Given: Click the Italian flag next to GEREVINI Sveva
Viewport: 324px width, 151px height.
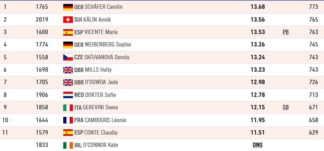Looking at the screenshot, I should coord(68,107).
